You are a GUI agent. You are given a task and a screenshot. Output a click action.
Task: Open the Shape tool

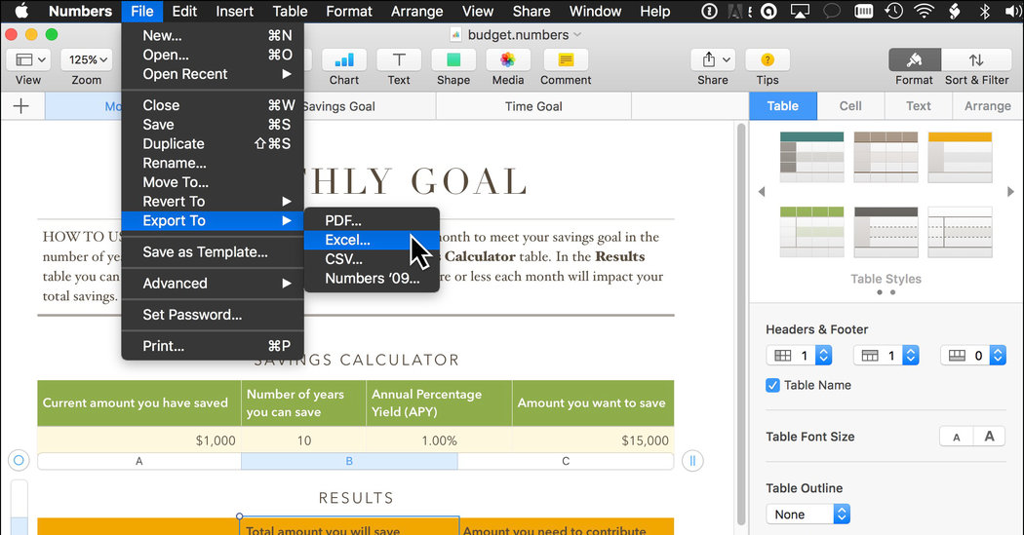[453, 60]
